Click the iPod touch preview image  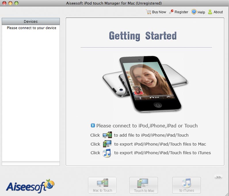click(x=145, y=84)
